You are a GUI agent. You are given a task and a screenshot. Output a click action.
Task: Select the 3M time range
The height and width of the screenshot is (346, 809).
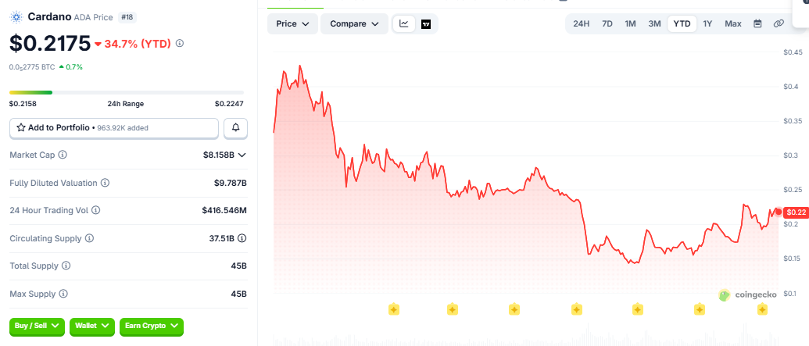pos(654,23)
